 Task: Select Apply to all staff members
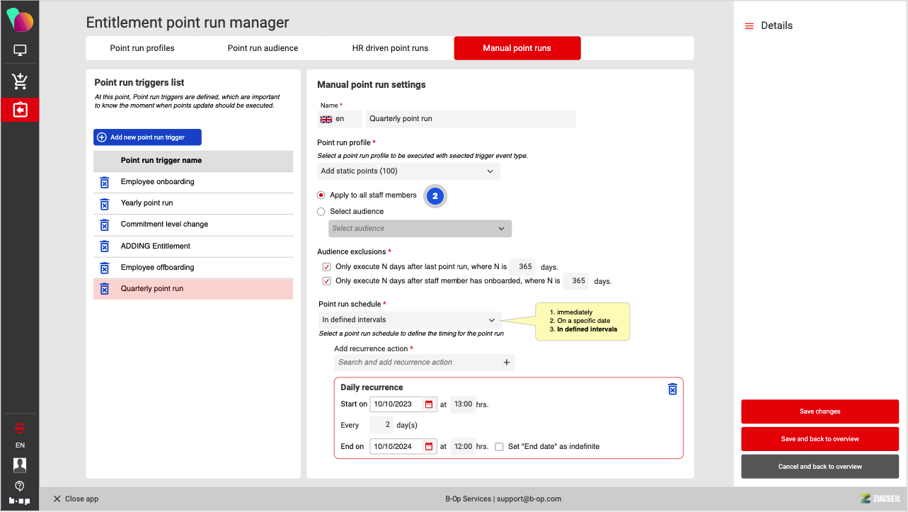(x=321, y=195)
